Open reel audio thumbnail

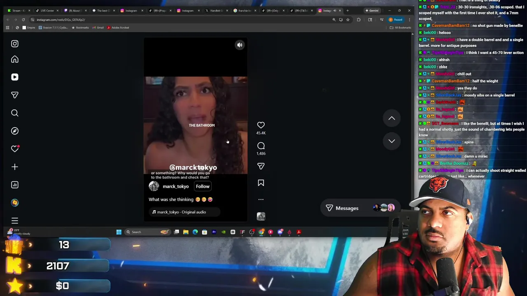(261, 216)
